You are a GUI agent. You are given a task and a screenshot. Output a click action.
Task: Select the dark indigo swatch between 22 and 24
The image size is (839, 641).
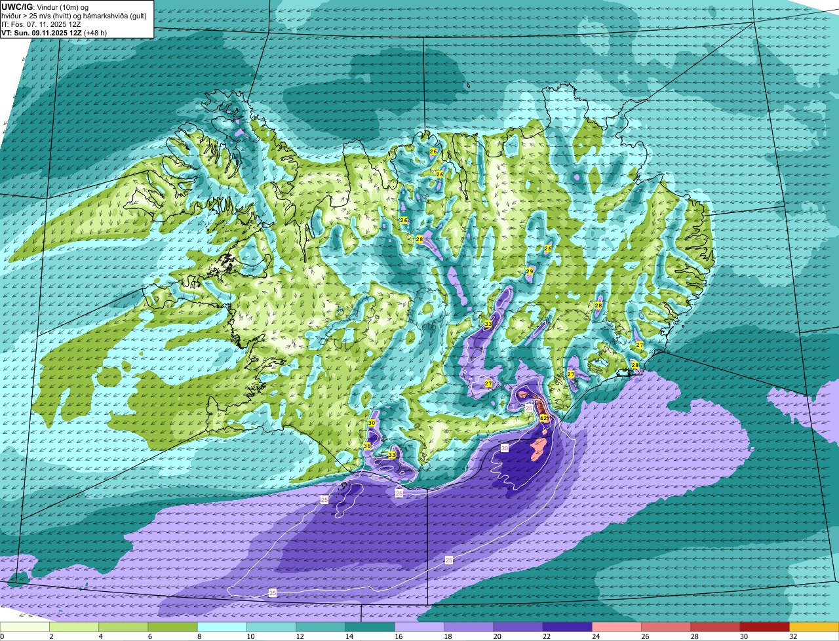(x=568, y=627)
